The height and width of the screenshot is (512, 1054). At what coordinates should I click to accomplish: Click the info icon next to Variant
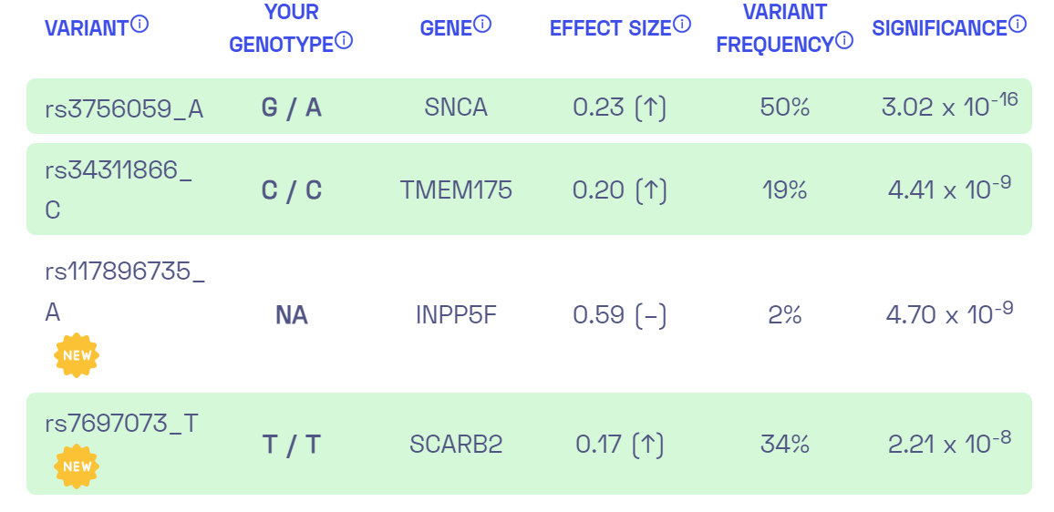(x=139, y=24)
